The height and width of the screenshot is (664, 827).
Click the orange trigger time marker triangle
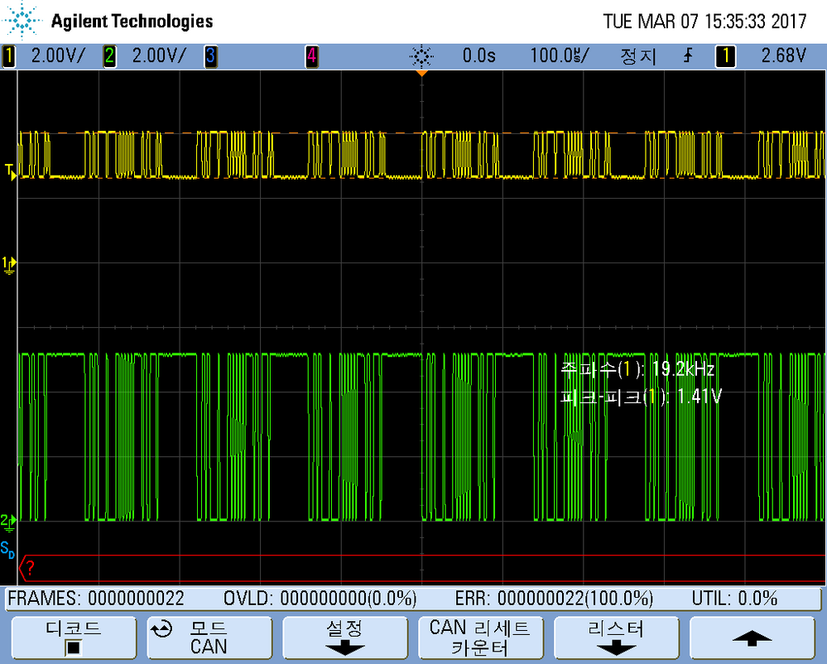[421, 73]
